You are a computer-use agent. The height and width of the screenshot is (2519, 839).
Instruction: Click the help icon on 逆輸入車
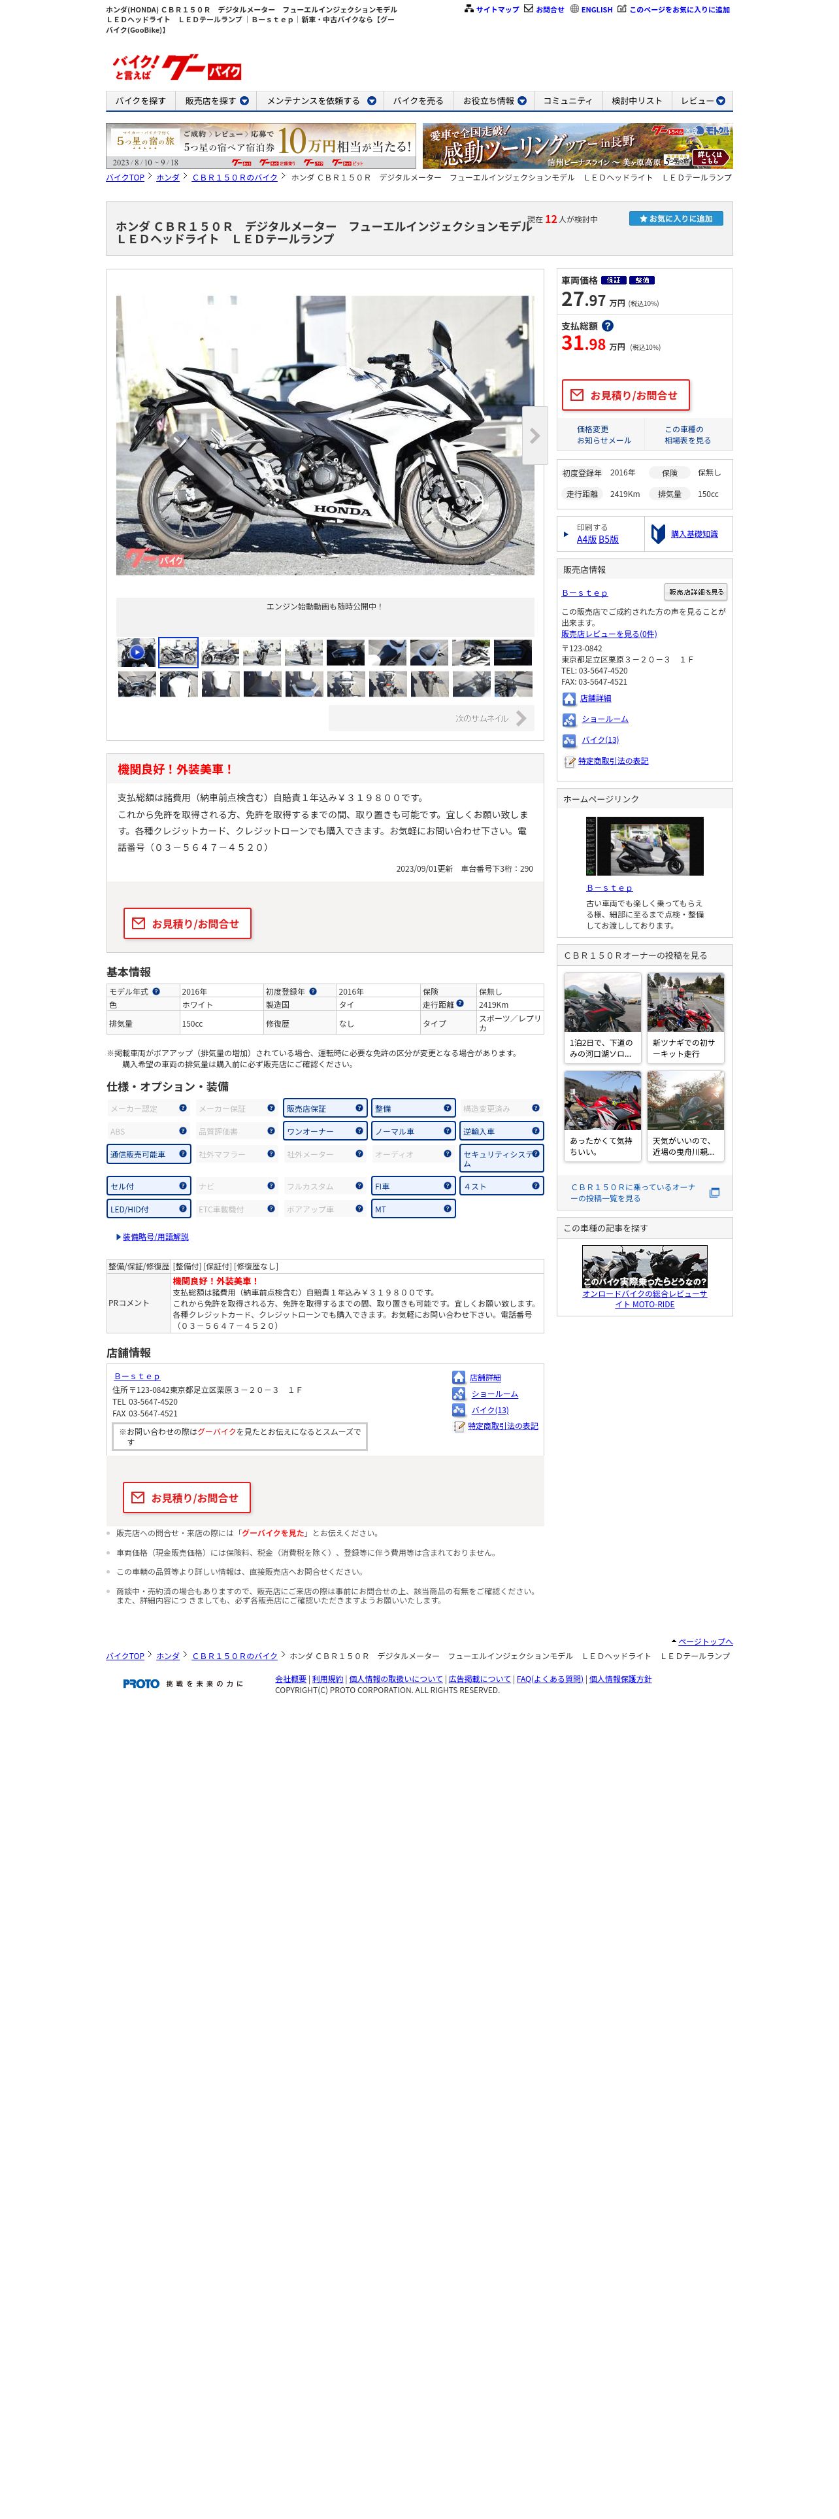(x=535, y=1131)
